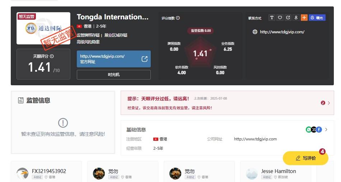Click the Tongda International logo thumbnail

click(x=43, y=28)
